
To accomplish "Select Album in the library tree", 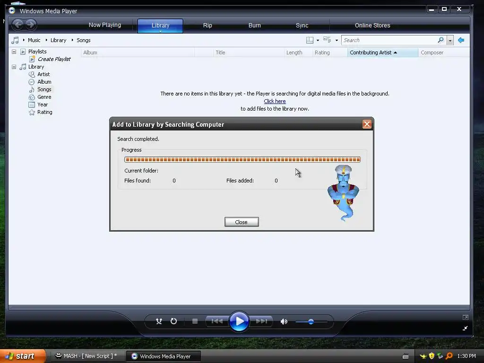I will [x=44, y=82].
